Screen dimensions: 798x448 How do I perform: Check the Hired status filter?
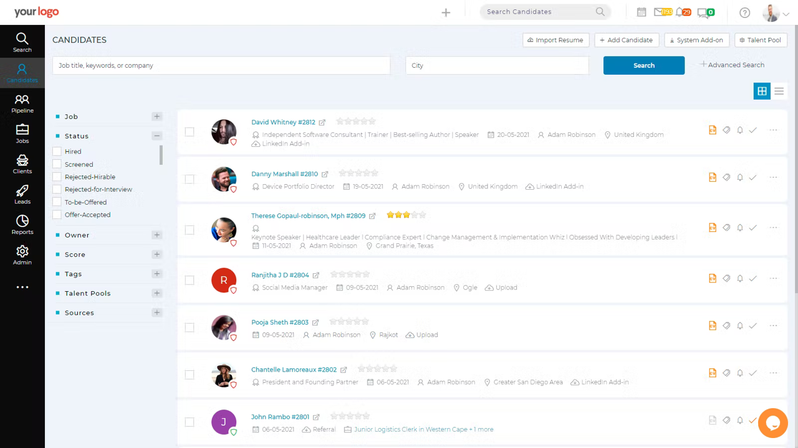tap(57, 151)
